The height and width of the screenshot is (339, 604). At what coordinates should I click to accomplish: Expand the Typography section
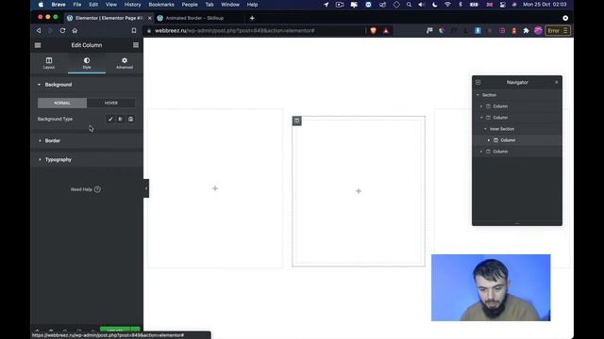tap(87, 159)
